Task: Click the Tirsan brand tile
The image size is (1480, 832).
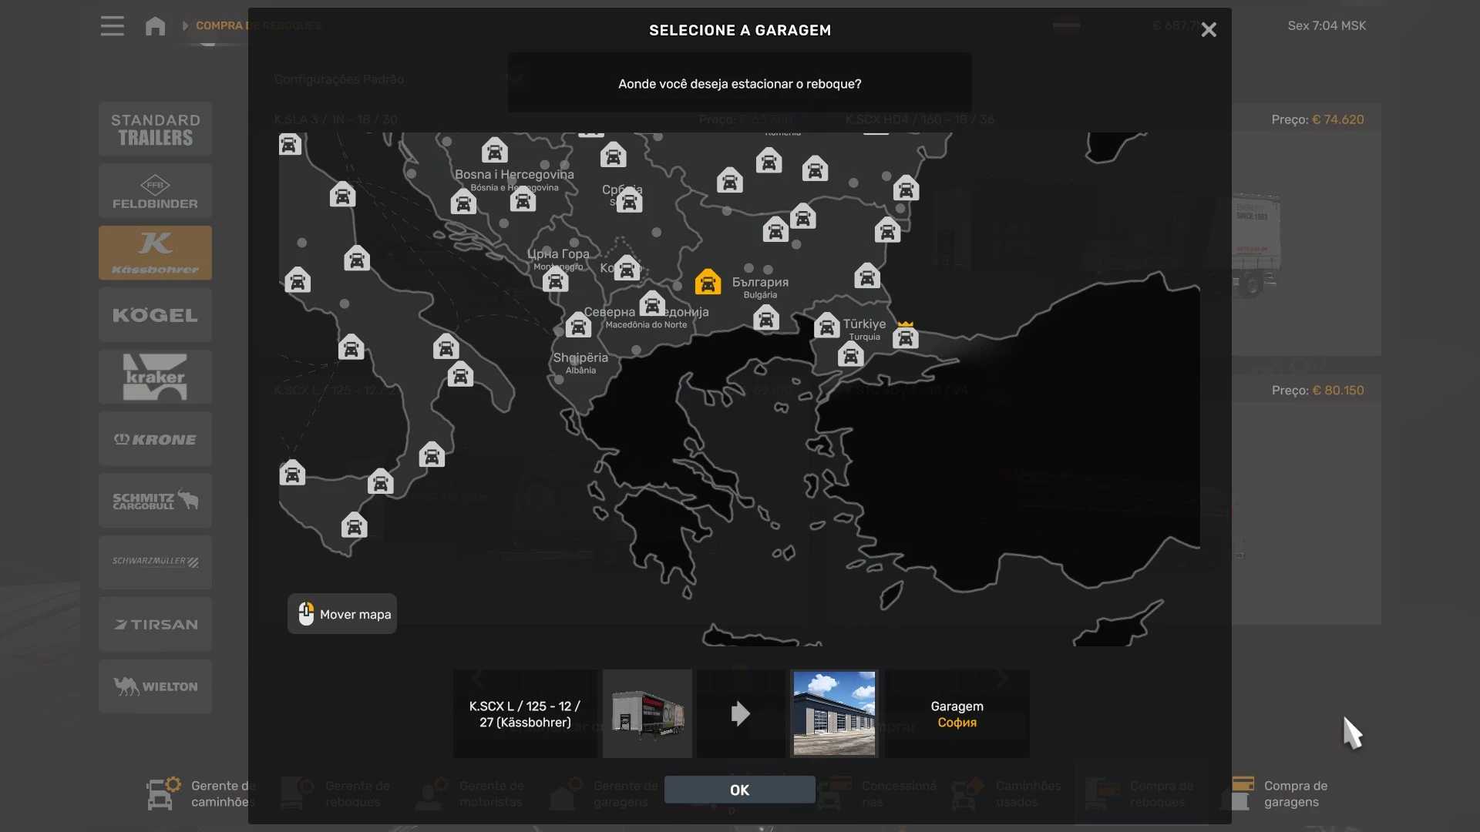Action: tap(155, 625)
